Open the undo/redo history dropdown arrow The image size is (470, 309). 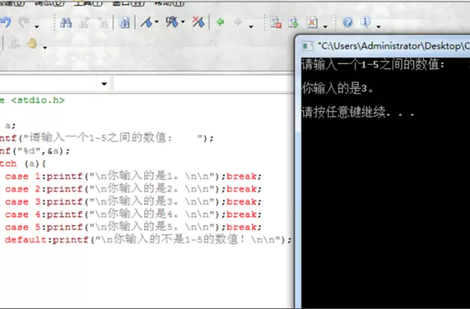tap(37, 27)
